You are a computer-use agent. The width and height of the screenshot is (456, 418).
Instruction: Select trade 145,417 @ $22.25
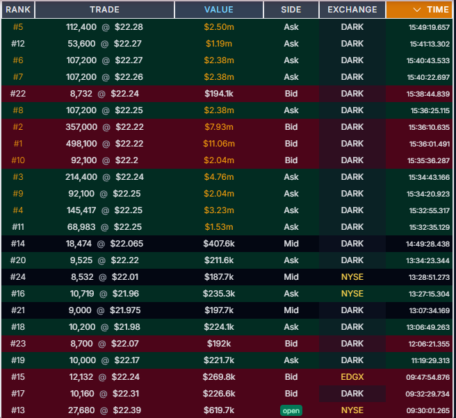(x=104, y=210)
